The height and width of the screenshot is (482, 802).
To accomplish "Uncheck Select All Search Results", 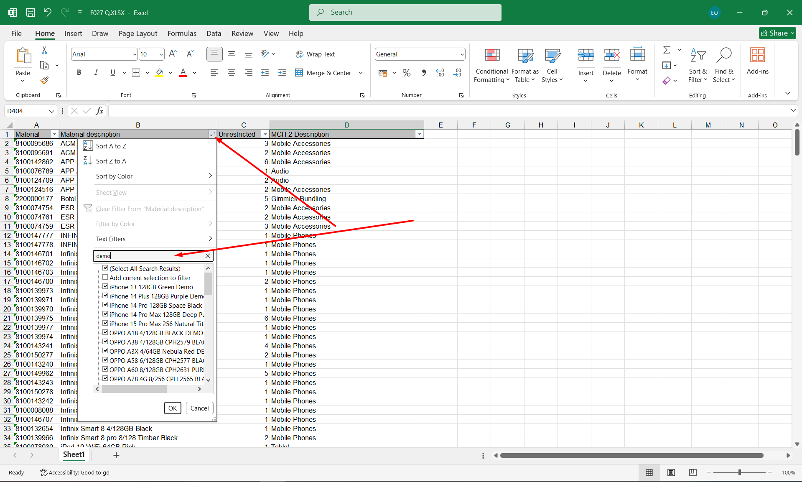I will coord(105,268).
